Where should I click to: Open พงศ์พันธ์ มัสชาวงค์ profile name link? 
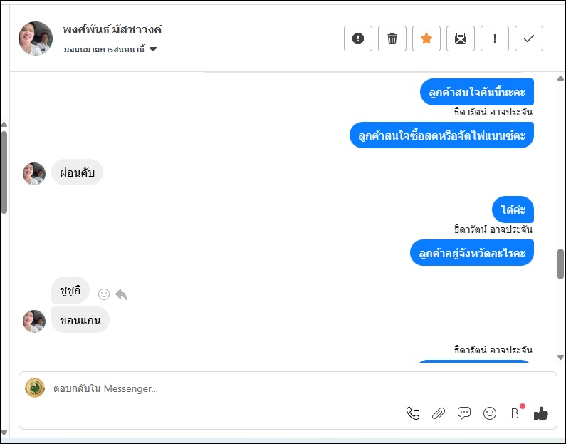pyautogui.click(x=112, y=30)
